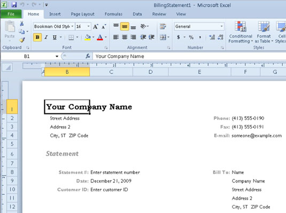Open the Formulas ribbon tab
Image resolution: width=286 pixels, height=213 pixels.
point(113,14)
